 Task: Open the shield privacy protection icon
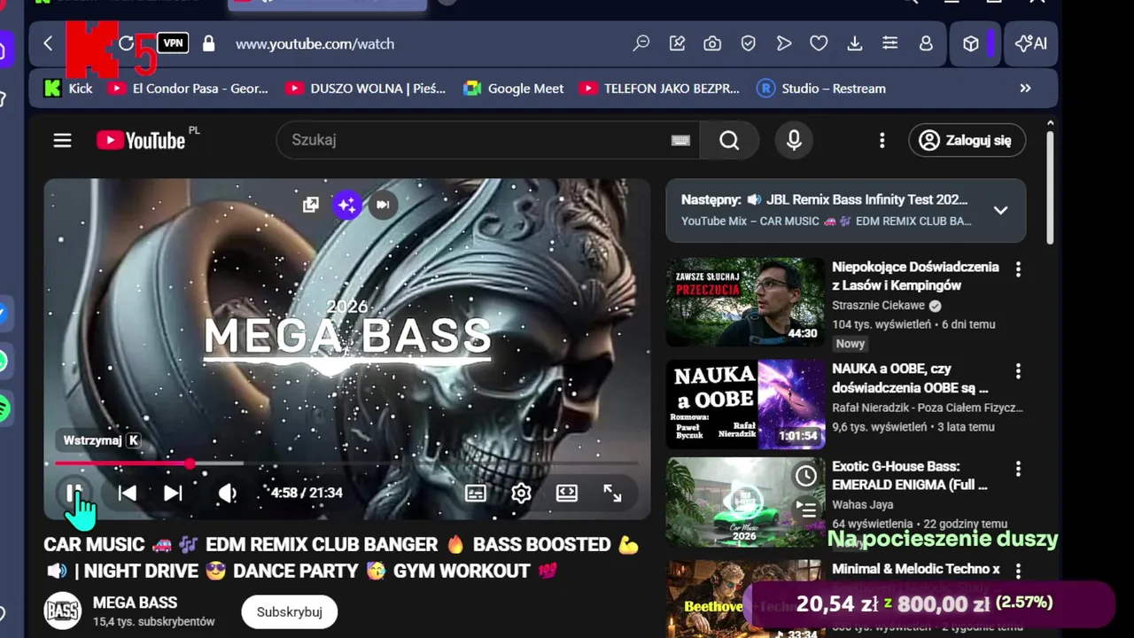coord(748,43)
